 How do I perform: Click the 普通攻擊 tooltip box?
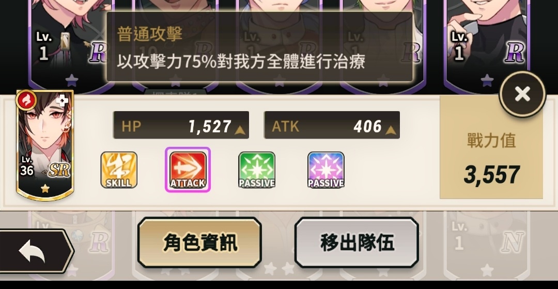coord(259,48)
